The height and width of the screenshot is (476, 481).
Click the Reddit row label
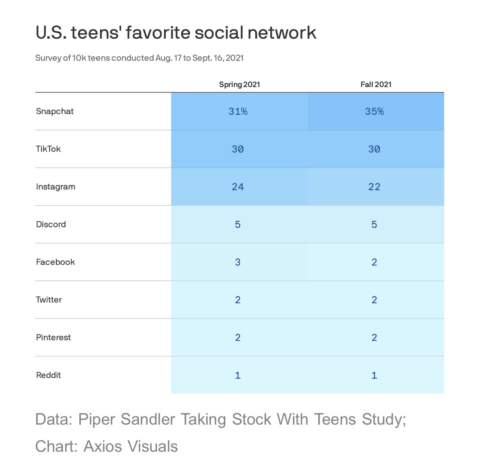tap(49, 375)
